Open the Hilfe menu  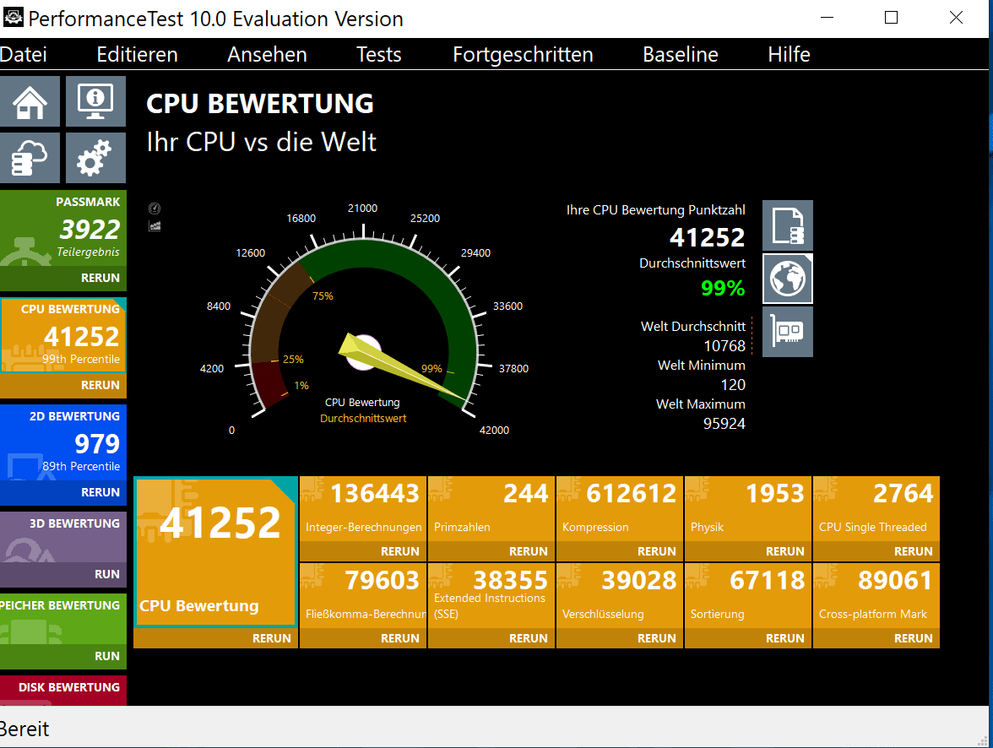789,55
